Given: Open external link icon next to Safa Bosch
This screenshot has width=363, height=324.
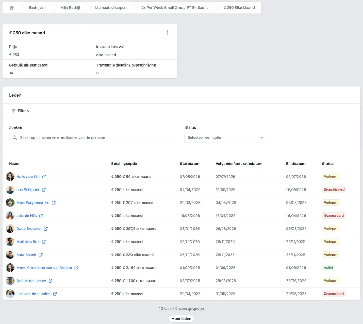Looking at the screenshot, I should [x=40, y=255].
